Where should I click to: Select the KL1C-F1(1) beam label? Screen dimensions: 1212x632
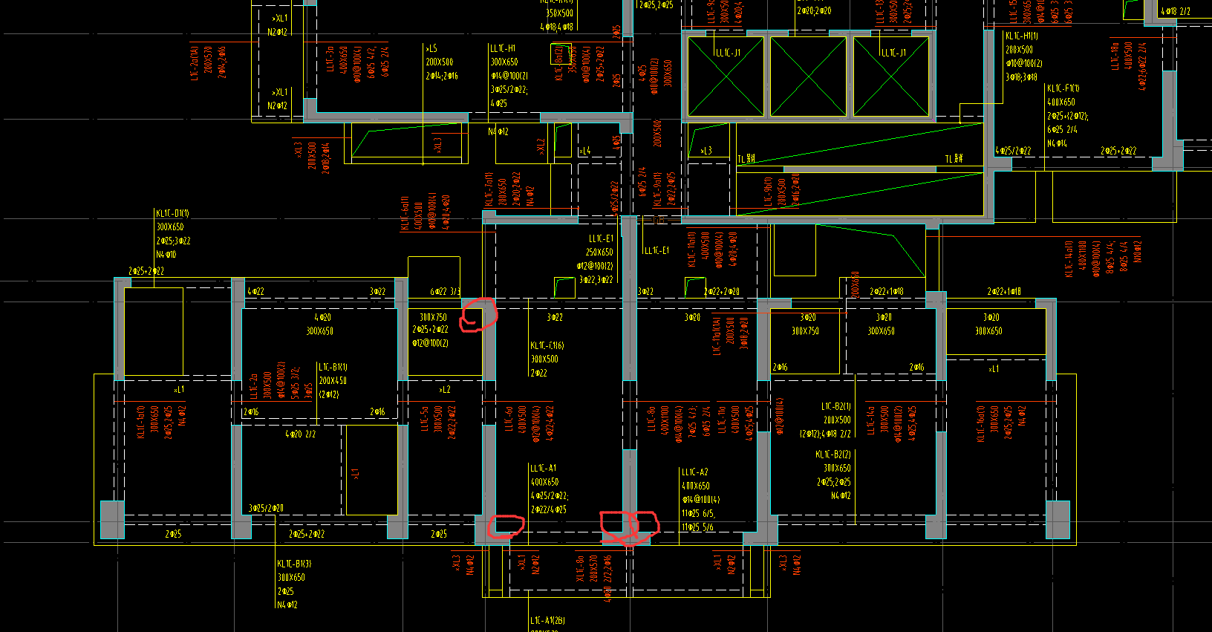pos(1063,88)
